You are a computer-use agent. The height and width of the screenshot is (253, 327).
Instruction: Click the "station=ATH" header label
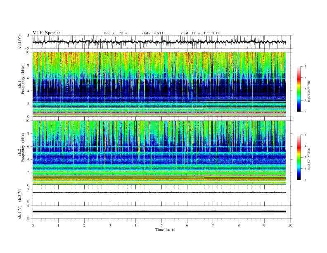[x=153, y=33]
